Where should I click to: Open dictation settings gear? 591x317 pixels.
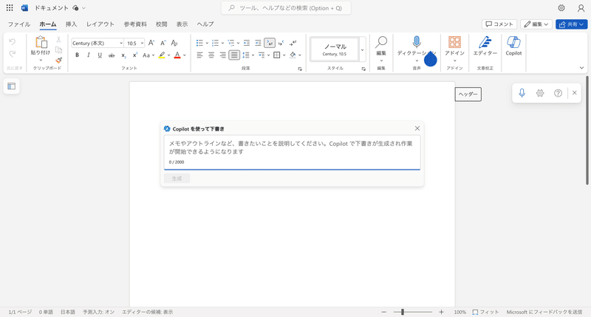[540, 93]
